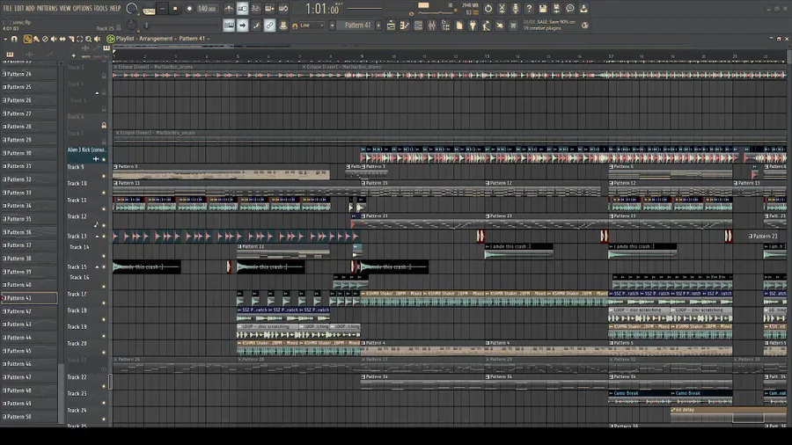Toggle the metronome icon
This screenshot has height=445, width=792.
[229, 9]
